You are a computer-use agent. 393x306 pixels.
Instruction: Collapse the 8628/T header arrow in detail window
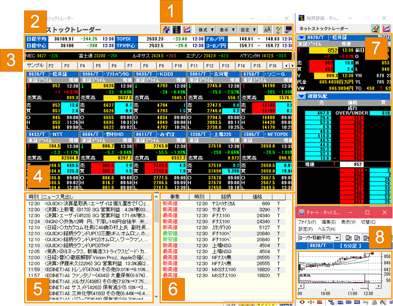tap(301, 38)
